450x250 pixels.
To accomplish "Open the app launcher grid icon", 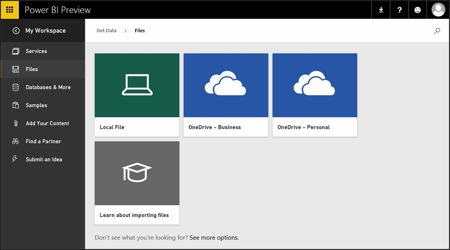I will 9,9.
